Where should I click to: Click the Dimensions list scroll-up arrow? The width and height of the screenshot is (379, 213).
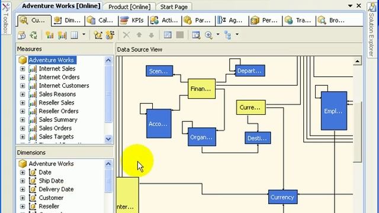[108, 164]
